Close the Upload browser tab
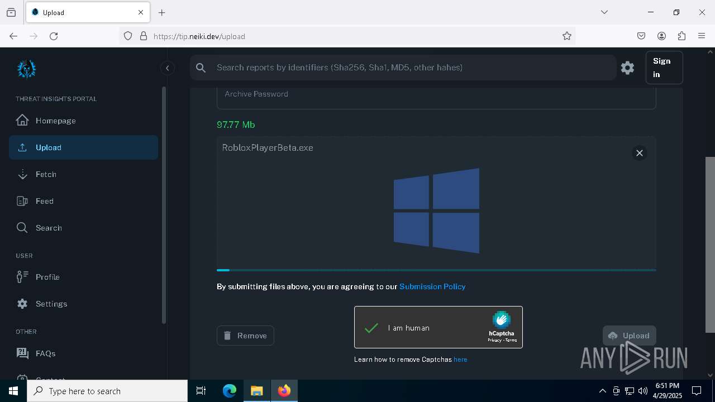The height and width of the screenshot is (402, 715). click(141, 12)
